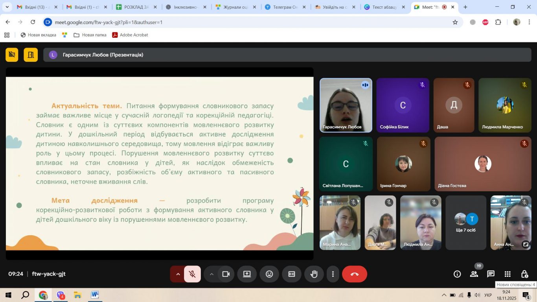Open host controls lock icon

(x=524, y=274)
